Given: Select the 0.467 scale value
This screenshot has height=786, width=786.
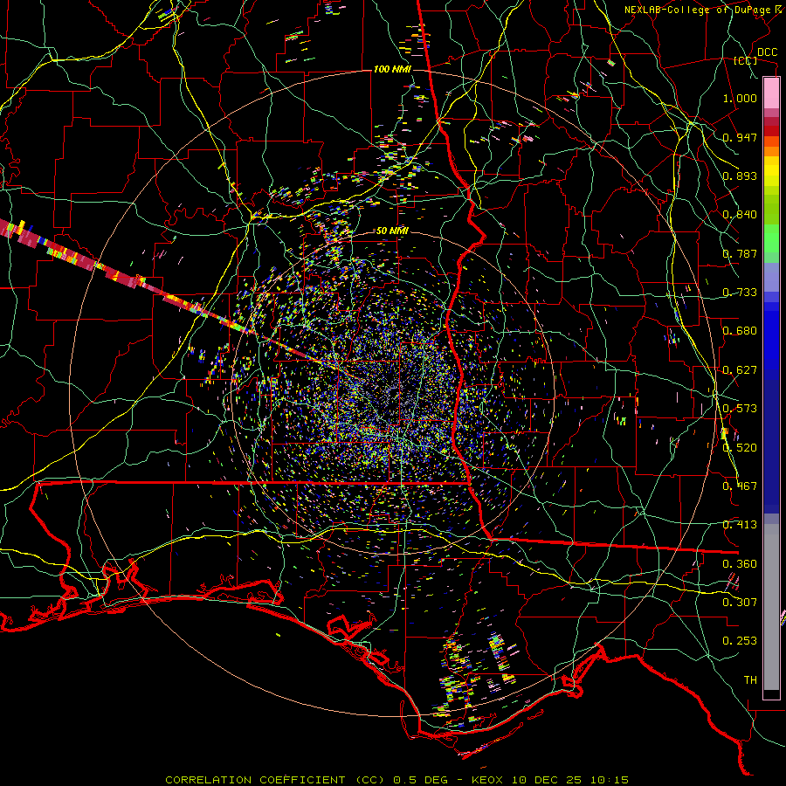Looking at the screenshot, I should click(740, 486).
